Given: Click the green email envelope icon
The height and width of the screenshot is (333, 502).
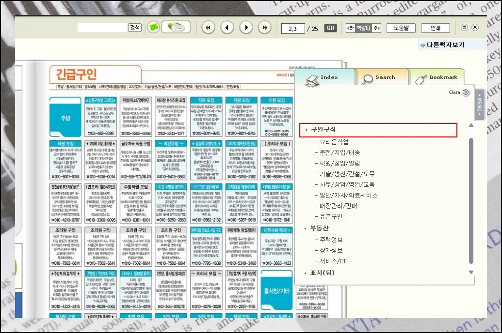Looking at the screenshot, I should tap(154, 27).
